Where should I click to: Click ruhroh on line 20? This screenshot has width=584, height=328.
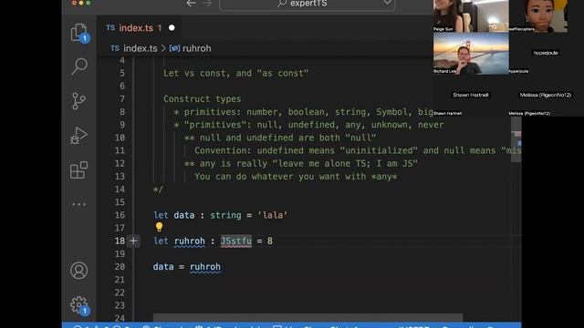pyautogui.click(x=205, y=267)
